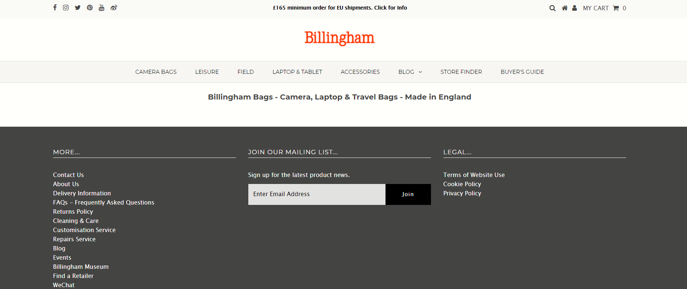Open the Store Finder page
Screen dimensions: 687x289
click(x=461, y=72)
